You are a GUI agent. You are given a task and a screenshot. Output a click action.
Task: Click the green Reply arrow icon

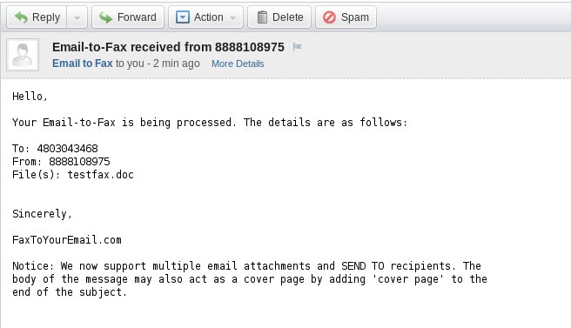click(21, 17)
